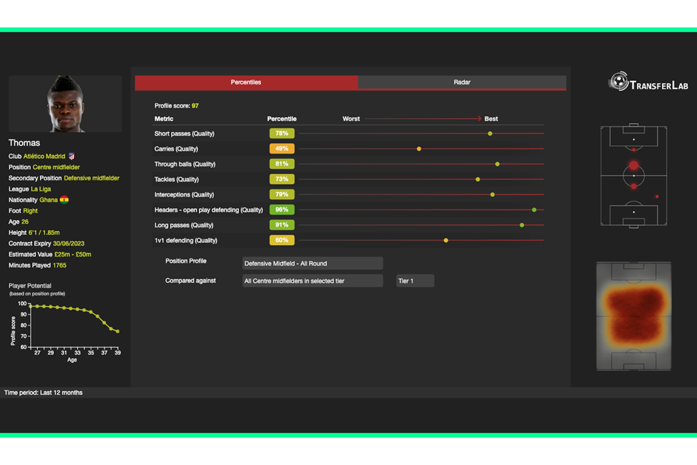Open the Compared against dropdown
Screen dimensions: 697x465
tap(313, 281)
